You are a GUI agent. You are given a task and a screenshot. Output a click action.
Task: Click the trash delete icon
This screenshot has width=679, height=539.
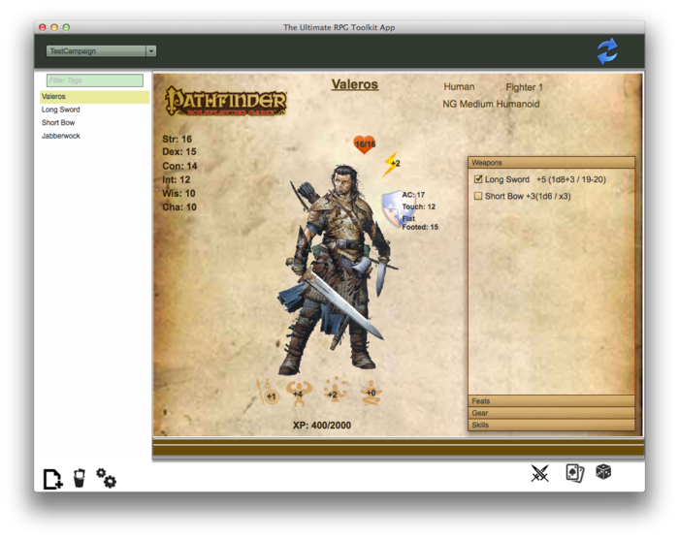tap(80, 478)
